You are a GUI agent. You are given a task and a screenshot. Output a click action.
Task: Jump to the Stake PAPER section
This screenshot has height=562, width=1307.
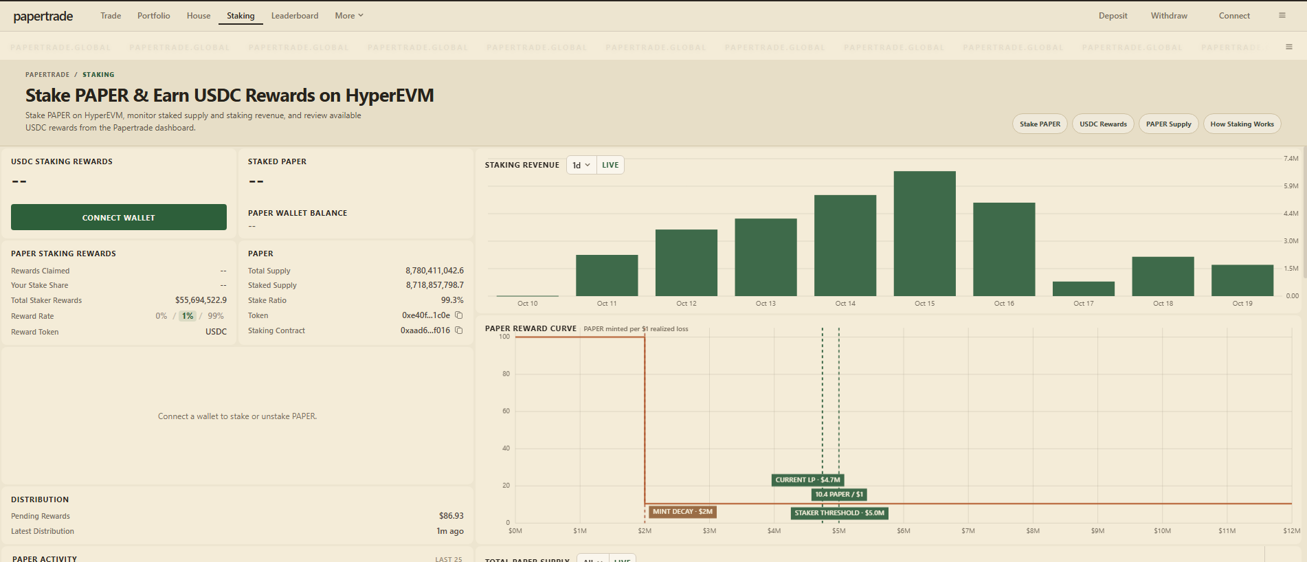(x=1040, y=124)
